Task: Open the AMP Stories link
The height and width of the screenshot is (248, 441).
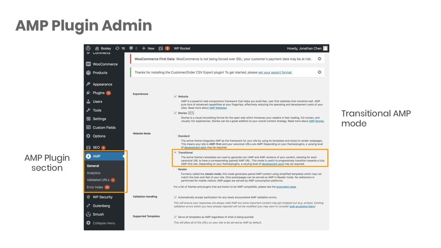Action: (x=317, y=121)
